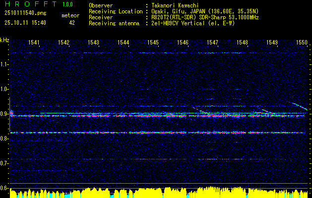Click the date text 25.10.11 15:40
Viewport: 312px width, 198px height.
click(25, 23)
